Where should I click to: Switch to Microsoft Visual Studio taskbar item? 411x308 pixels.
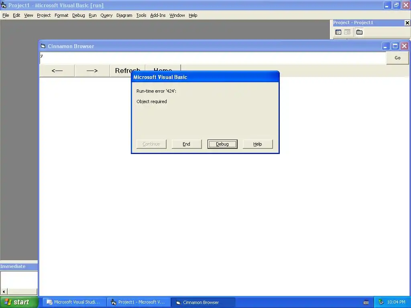pyautogui.click(x=75, y=302)
